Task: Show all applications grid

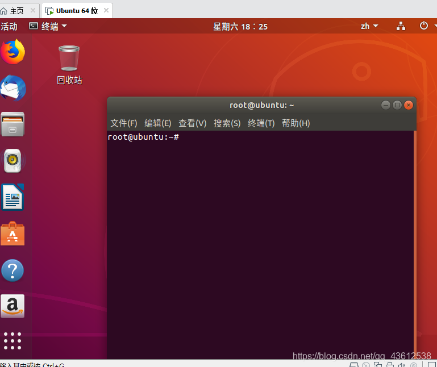Action: 13,340
